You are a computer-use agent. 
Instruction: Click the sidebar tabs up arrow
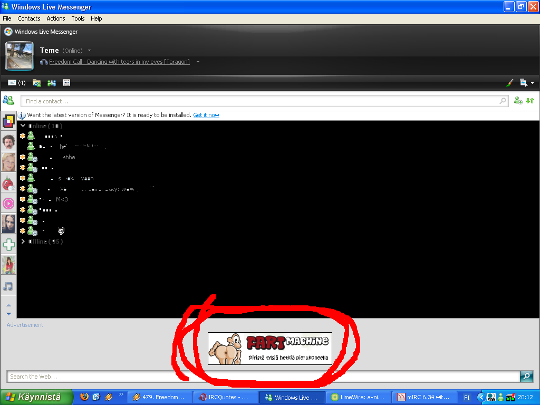point(8,305)
